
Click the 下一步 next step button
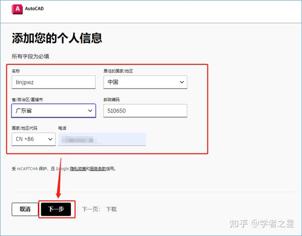(56, 209)
